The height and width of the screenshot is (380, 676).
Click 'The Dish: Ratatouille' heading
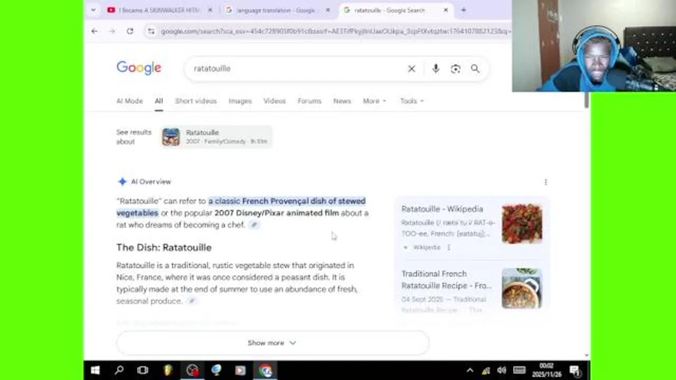(164, 248)
